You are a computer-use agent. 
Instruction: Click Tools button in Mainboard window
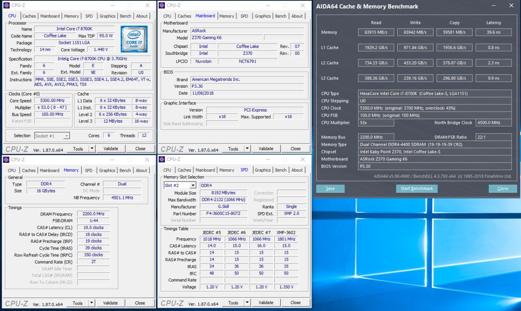pos(233,149)
